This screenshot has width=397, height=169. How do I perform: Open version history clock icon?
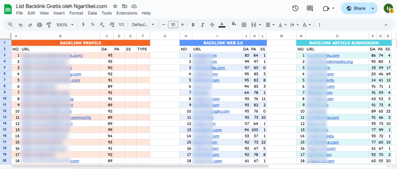pos(295,9)
